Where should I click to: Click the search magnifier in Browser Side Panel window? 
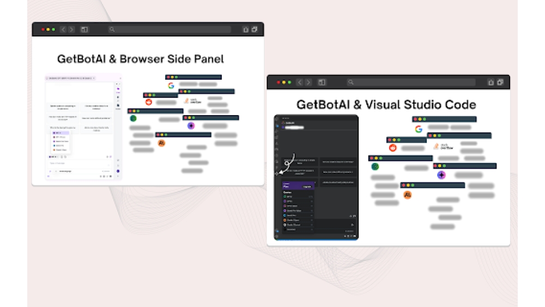click(x=112, y=29)
